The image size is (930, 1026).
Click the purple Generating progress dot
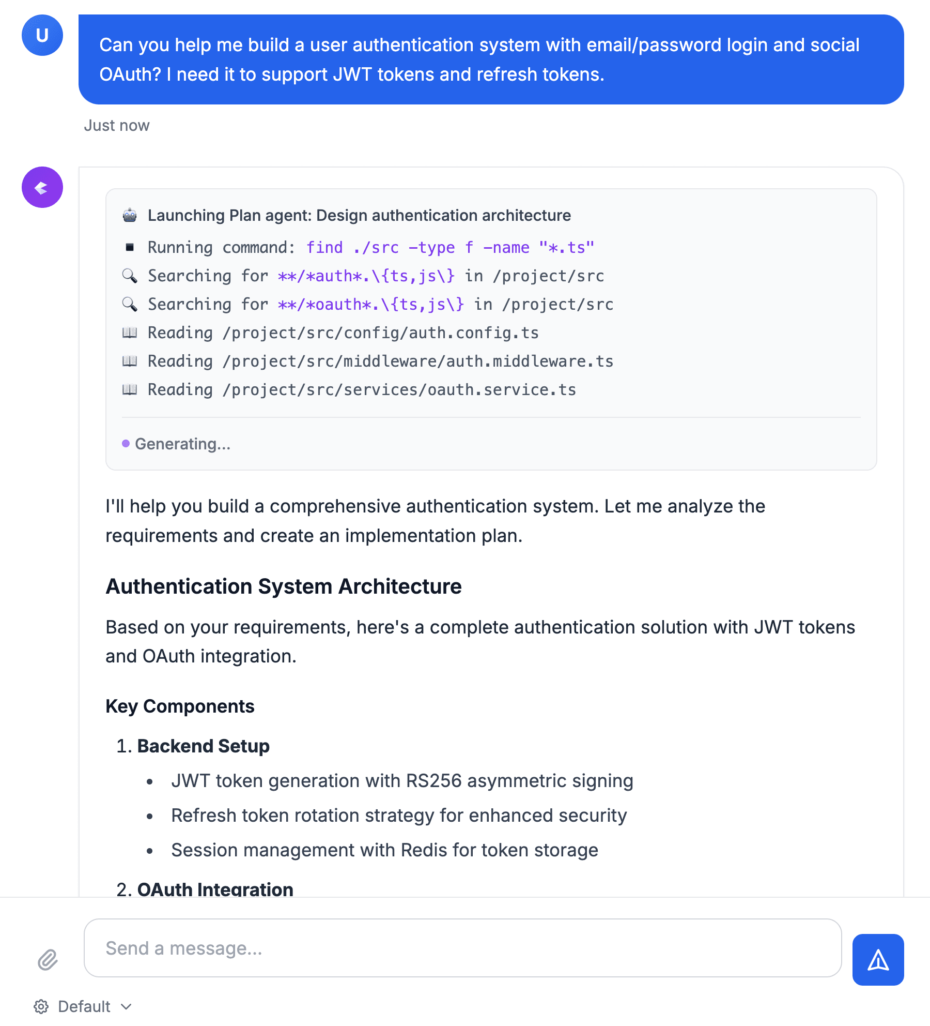pyautogui.click(x=126, y=443)
